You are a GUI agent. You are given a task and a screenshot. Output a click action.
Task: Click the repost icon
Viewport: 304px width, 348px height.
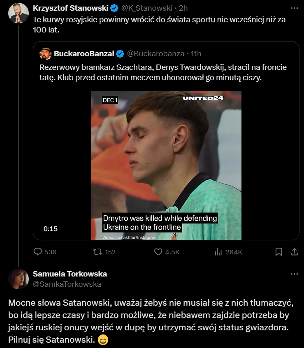[x=98, y=252]
